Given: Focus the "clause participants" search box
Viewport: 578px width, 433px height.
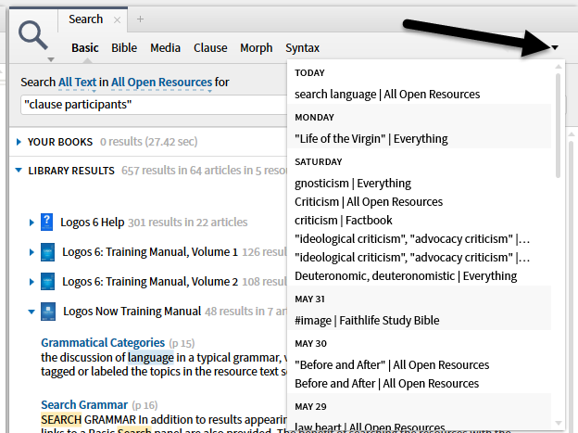Looking at the screenshot, I should pos(154,105).
